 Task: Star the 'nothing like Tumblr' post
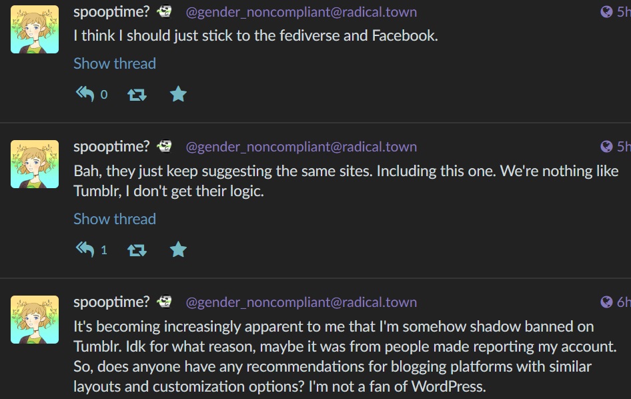[178, 250]
